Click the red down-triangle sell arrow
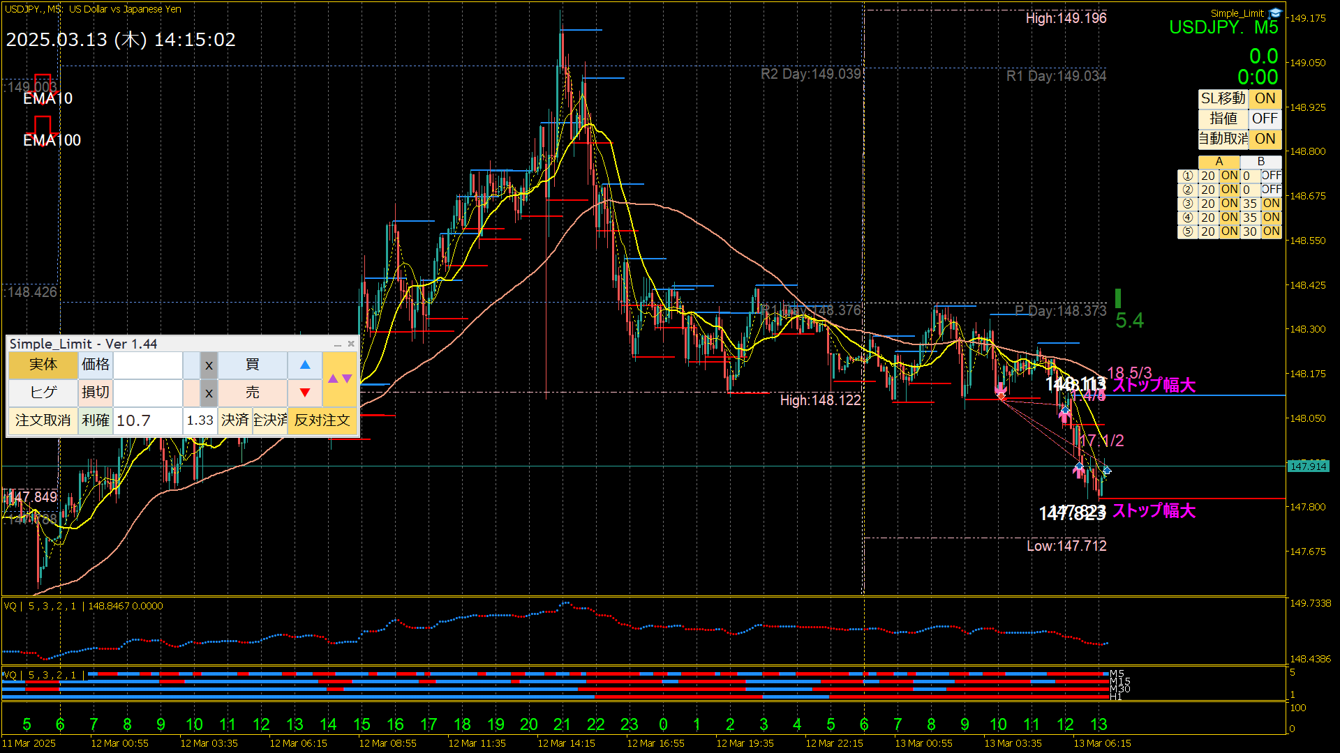Screen dimensions: 1340x753 pos(305,393)
